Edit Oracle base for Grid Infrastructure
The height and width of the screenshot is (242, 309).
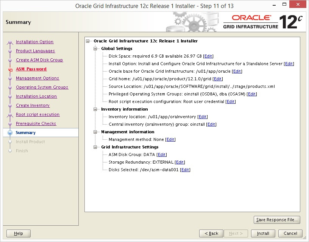click(237, 71)
